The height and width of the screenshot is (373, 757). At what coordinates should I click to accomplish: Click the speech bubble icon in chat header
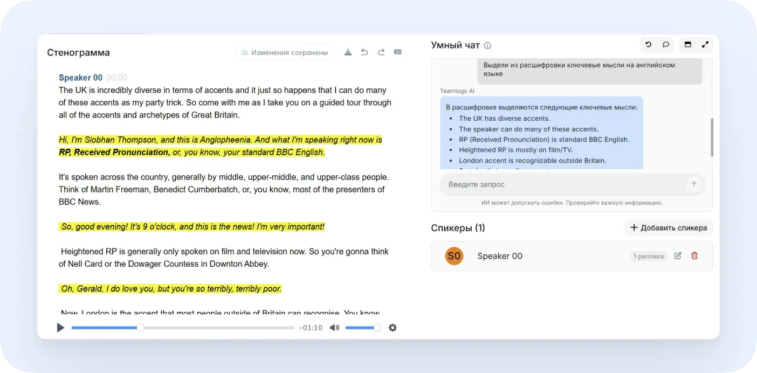point(666,45)
